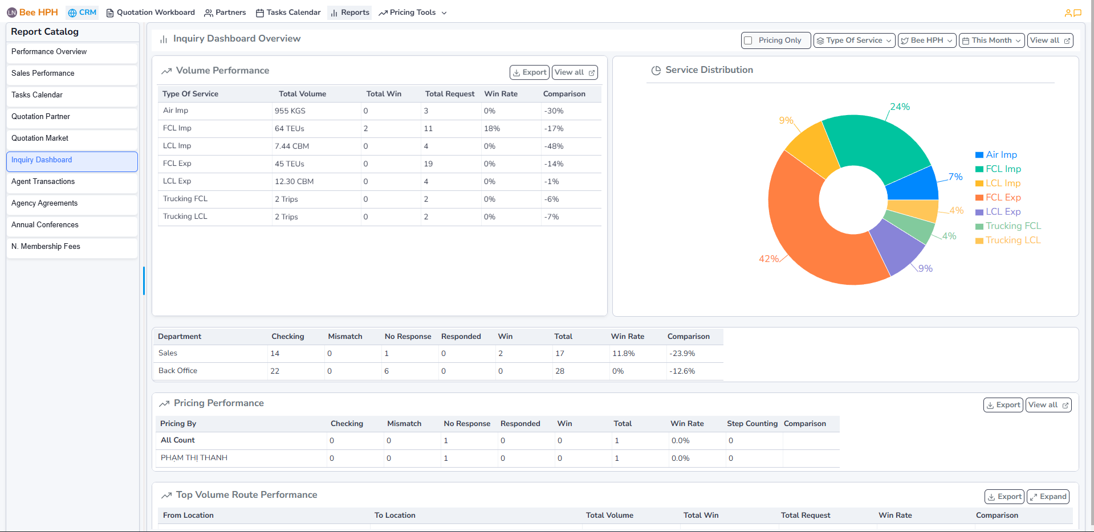Click Export in the Volume Performance panel
Screen dimensions: 1094x532
tap(529, 72)
